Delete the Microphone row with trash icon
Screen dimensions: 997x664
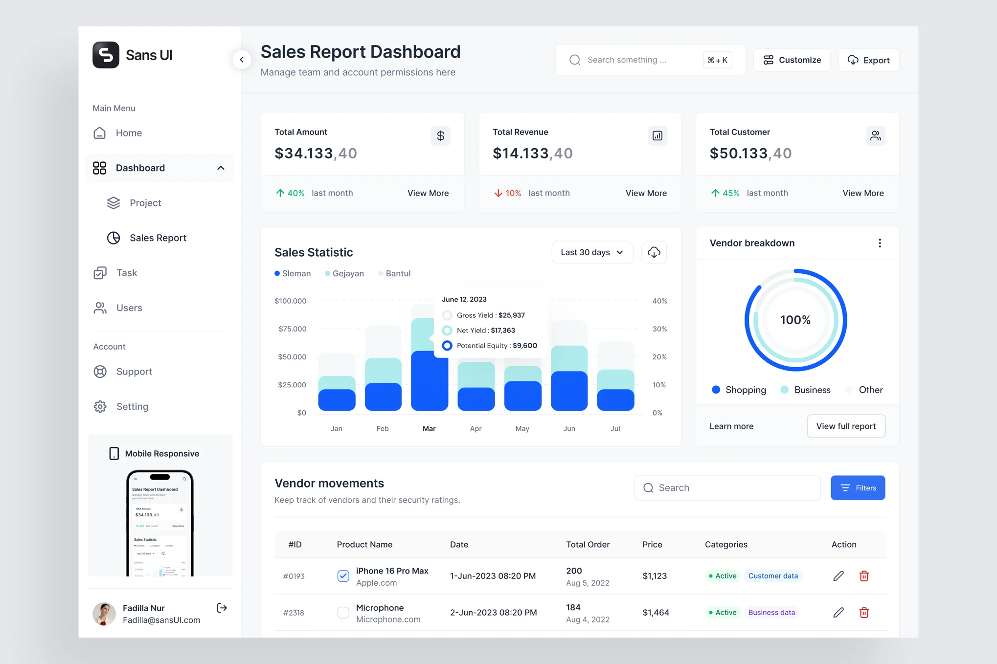click(864, 613)
